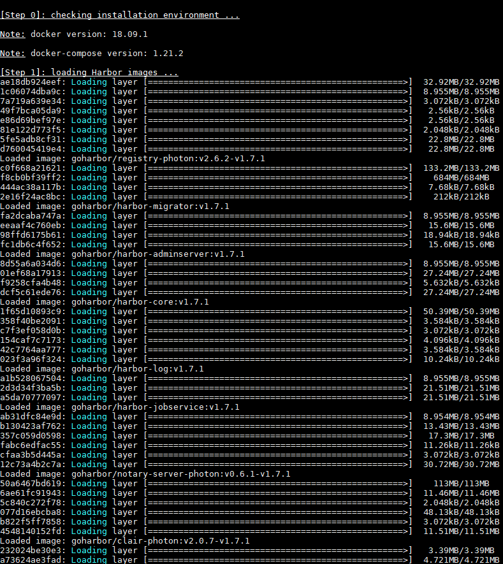Click layer hash fabc6edfac55
This screenshot has width=503, height=564.
click(x=31, y=445)
